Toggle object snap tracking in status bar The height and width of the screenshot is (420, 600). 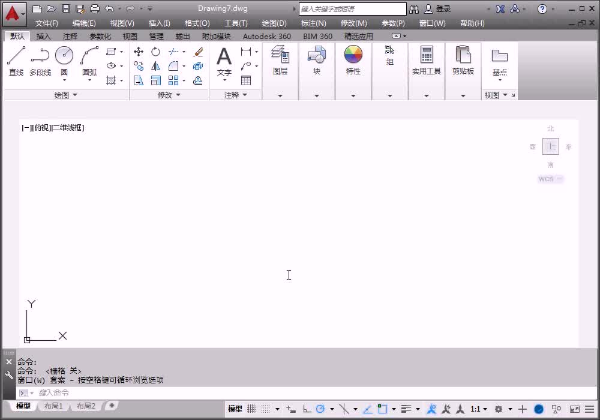click(x=367, y=409)
